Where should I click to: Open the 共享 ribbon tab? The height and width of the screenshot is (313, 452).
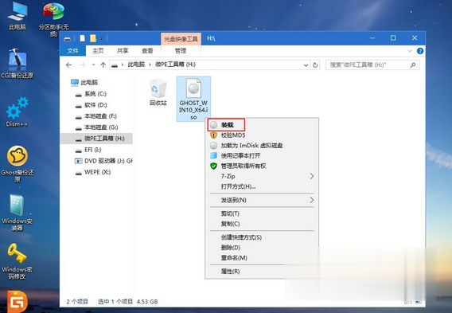tap(123, 51)
